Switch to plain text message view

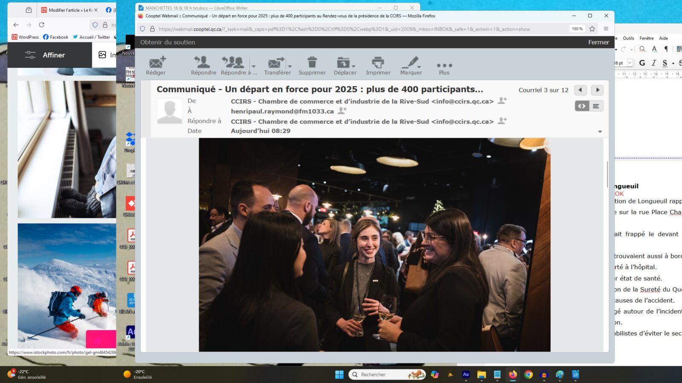point(596,106)
